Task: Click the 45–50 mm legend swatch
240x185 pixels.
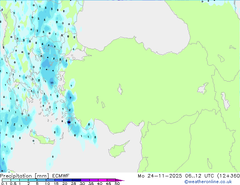Action: coord(111,180)
